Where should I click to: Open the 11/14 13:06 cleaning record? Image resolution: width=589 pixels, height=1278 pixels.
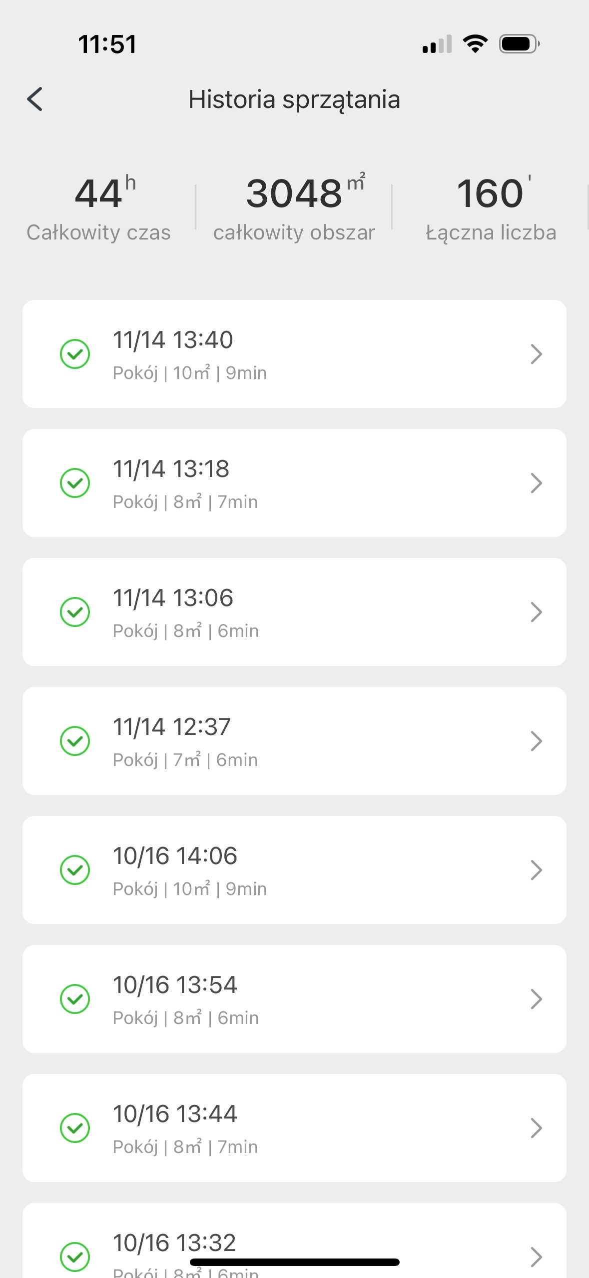(x=294, y=612)
